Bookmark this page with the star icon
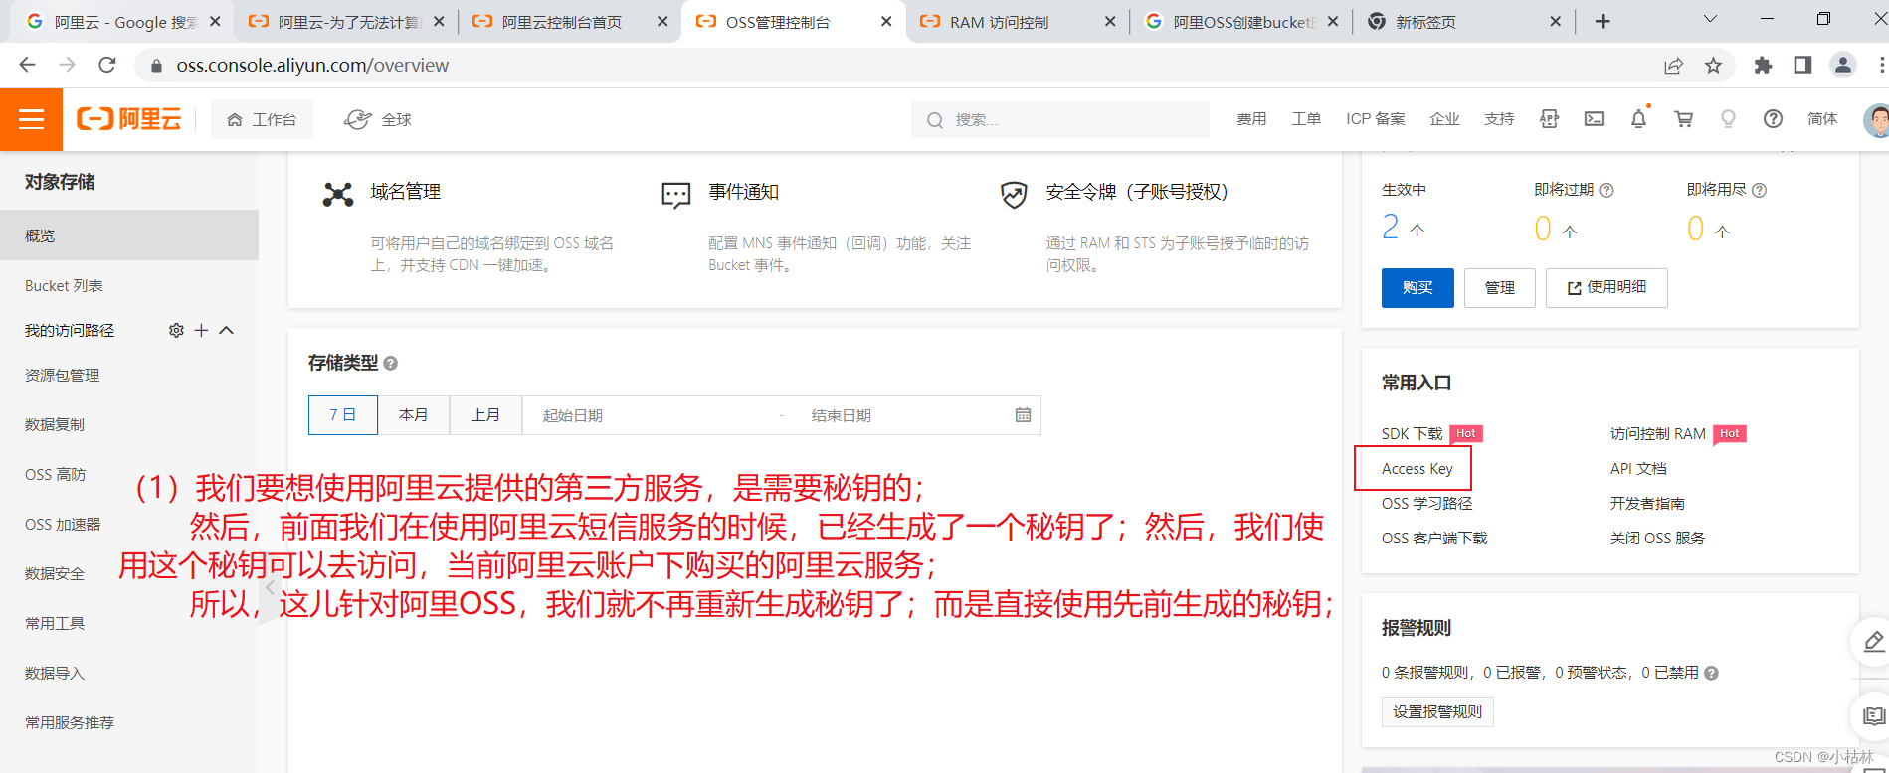Viewport: 1889px width, 773px height. click(1713, 65)
